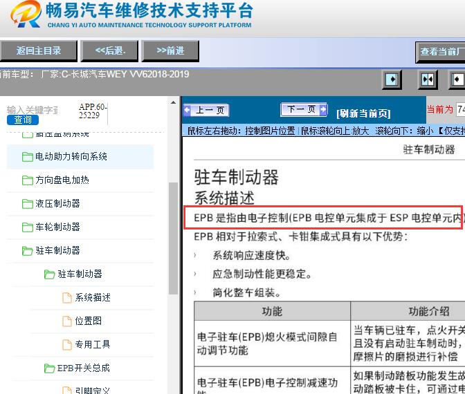Click text 简化整车组装
Viewport: 465px width, 394px height.
click(x=247, y=292)
